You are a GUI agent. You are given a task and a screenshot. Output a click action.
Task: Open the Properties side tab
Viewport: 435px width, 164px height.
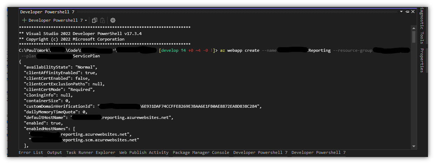click(422, 60)
